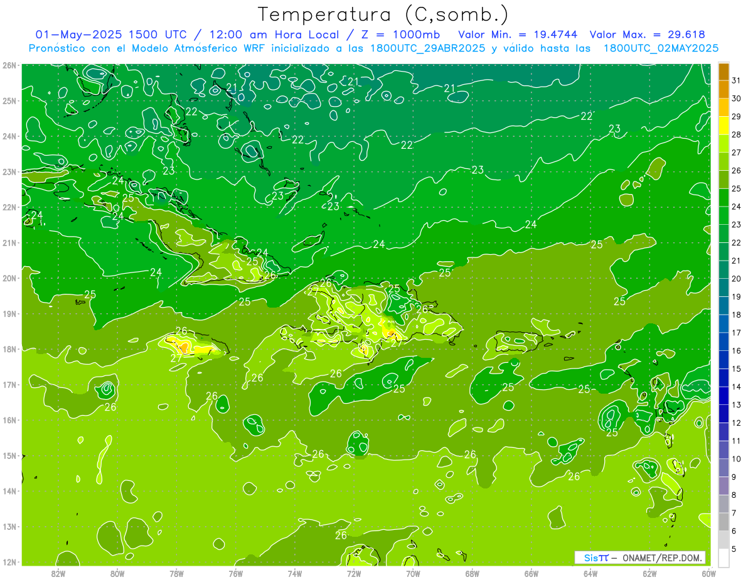Click the "1800UTC_02MAY2025" valid-until time
Screen dimensions: 753x582
click(x=661, y=48)
